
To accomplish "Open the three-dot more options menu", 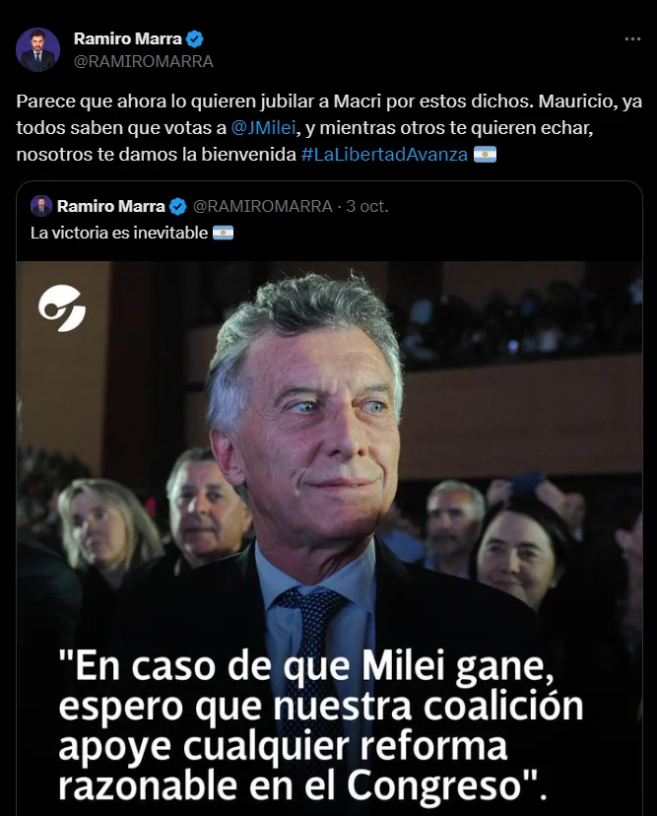I will [x=632, y=39].
